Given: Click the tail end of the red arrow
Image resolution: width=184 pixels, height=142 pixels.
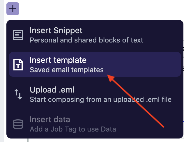Looking at the screenshot, I should point(163,127).
